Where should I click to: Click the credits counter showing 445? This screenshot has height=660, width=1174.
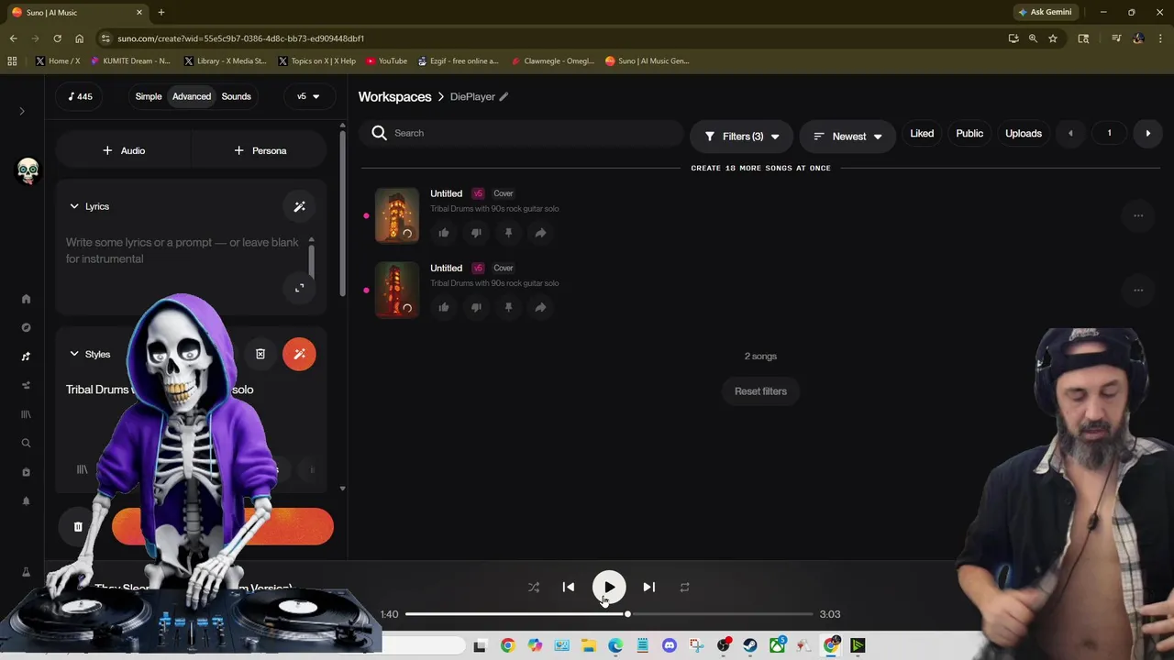[x=81, y=96]
